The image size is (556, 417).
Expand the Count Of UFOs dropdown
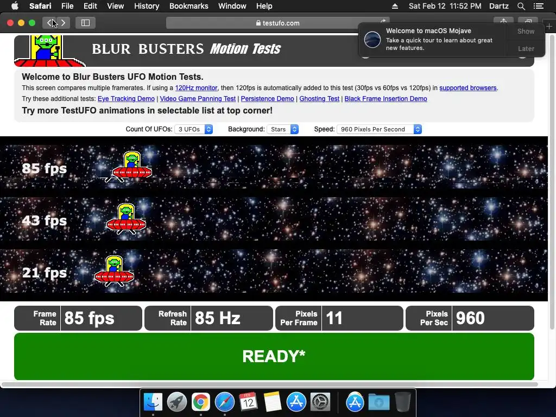click(194, 129)
